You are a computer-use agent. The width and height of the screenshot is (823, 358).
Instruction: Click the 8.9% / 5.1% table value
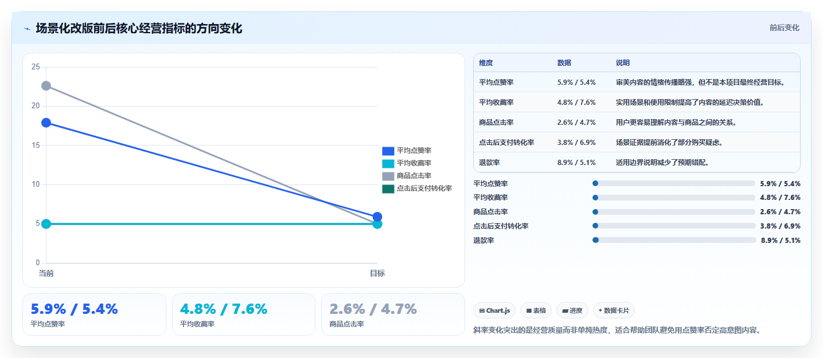(x=576, y=163)
